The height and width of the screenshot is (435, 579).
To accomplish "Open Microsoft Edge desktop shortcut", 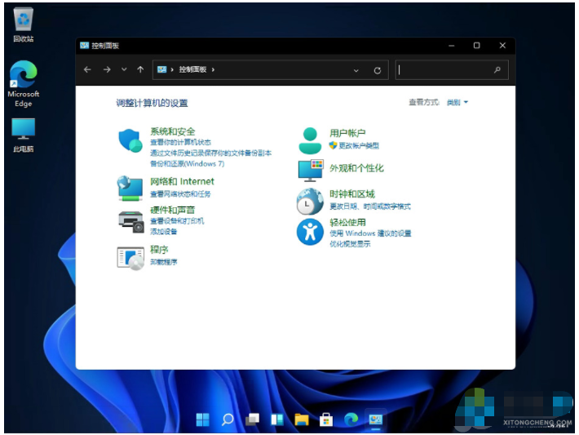I will [x=24, y=75].
